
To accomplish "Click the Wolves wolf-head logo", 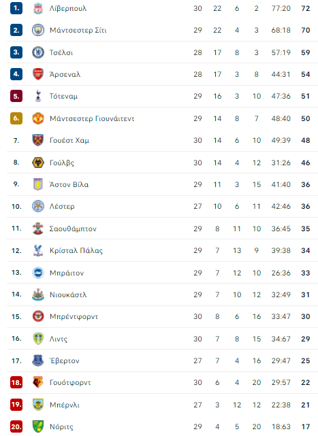I will [x=38, y=163].
